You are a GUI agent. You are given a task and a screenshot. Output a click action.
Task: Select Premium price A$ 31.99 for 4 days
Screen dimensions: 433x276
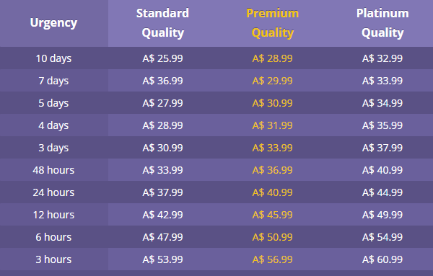click(273, 125)
